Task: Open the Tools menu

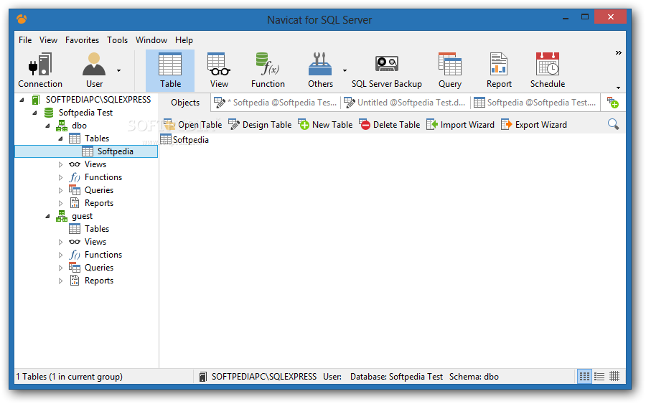Action: click(118, 40)
